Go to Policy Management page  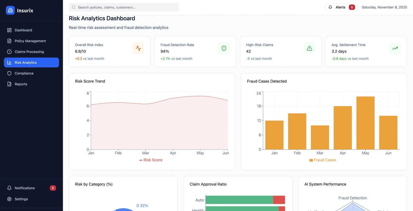tap(30, 41)
